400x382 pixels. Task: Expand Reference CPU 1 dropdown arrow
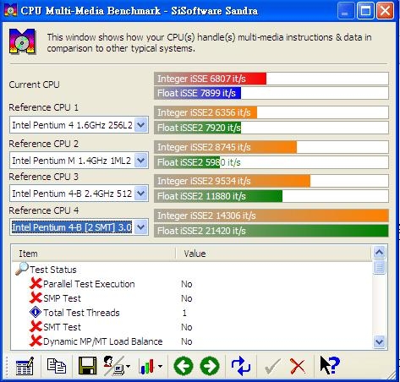[x=141, y=125]
